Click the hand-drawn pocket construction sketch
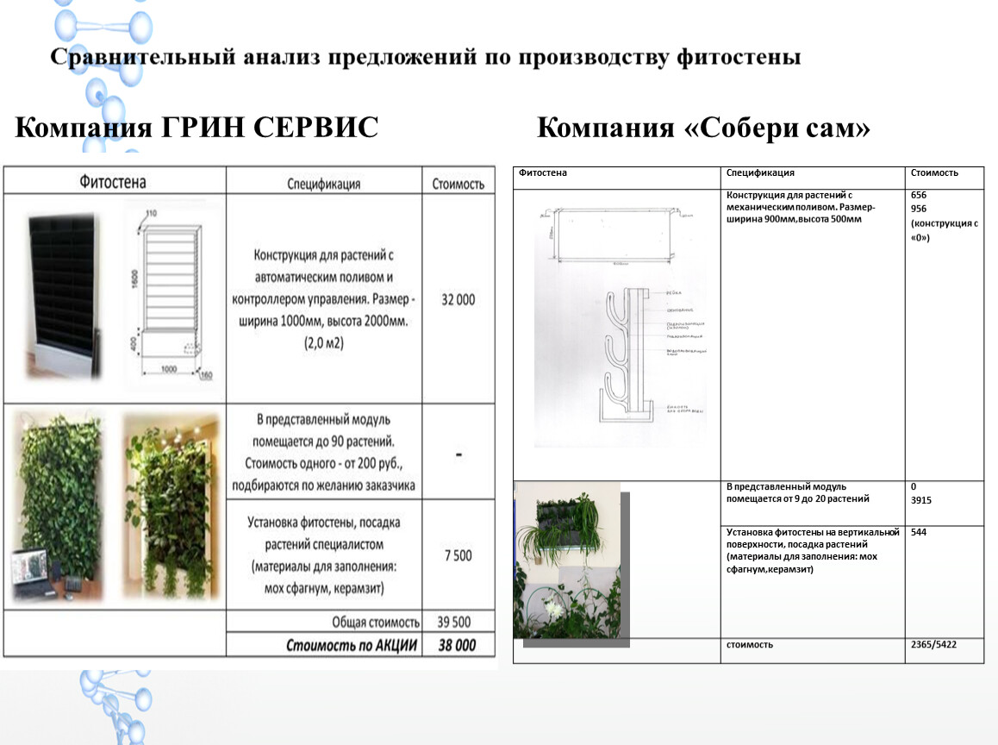Viewport: 998px width, 745px height. tap(652, 354)
